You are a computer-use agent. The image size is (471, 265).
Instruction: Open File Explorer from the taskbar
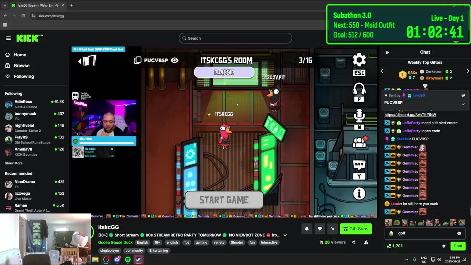(95, 259)
